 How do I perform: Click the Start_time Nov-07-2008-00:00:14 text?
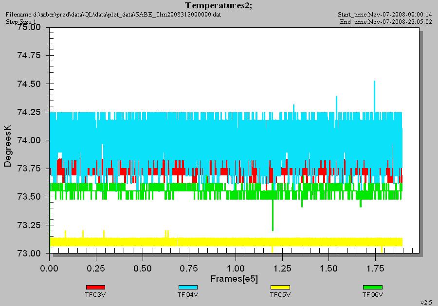(x=385, y=15)
